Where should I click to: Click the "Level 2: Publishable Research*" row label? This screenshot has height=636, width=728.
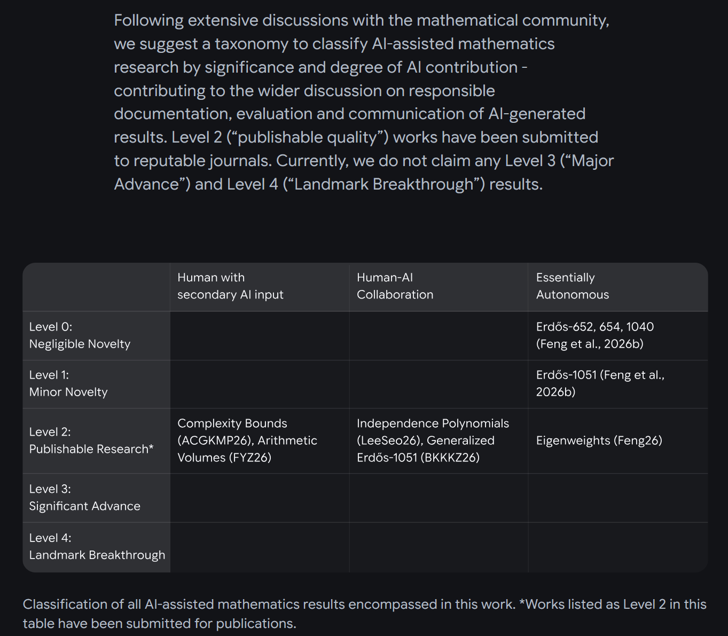coord(91,441)
